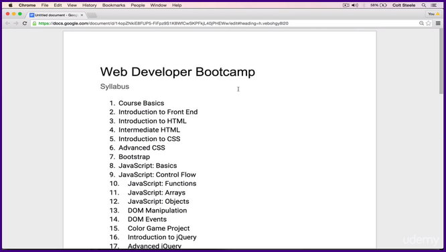Screen dimensions: 446x252
Task: Open the View menu
Action: tap(72, 5)
